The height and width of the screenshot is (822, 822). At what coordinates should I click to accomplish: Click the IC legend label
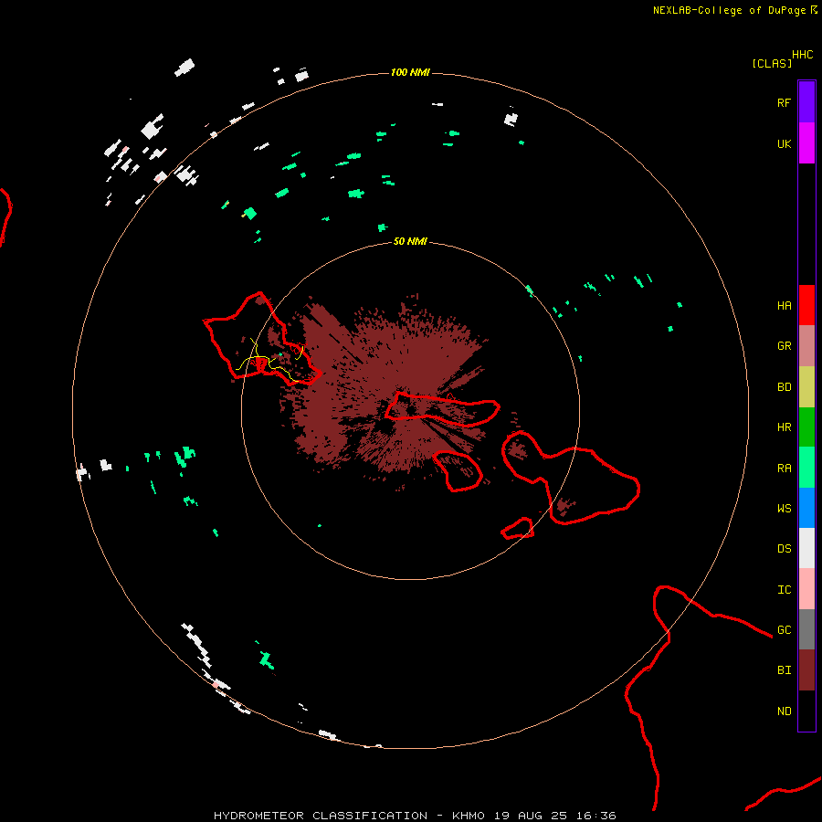(784, 589)
